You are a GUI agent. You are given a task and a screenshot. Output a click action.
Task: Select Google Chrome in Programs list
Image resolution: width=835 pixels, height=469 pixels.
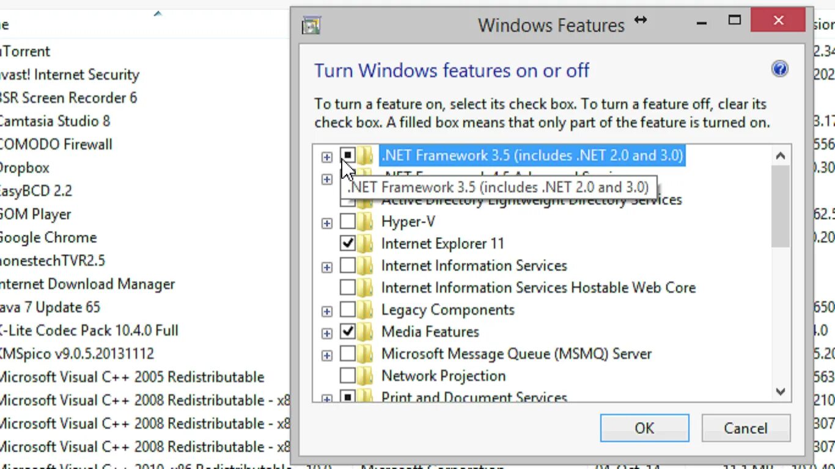48,237
